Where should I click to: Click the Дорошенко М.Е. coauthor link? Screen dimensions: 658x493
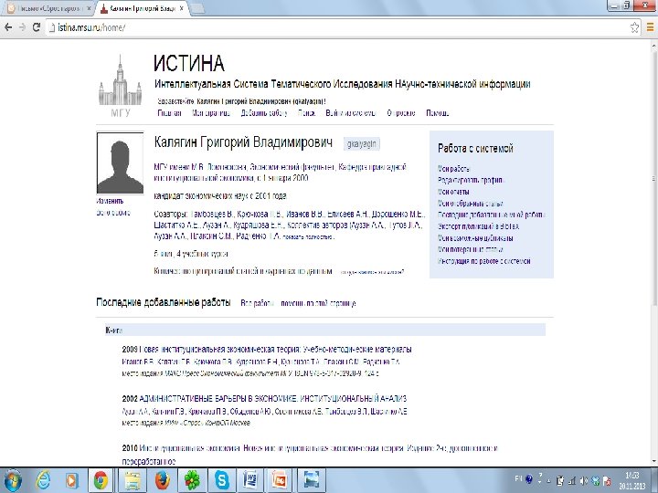tap(398, 214)
